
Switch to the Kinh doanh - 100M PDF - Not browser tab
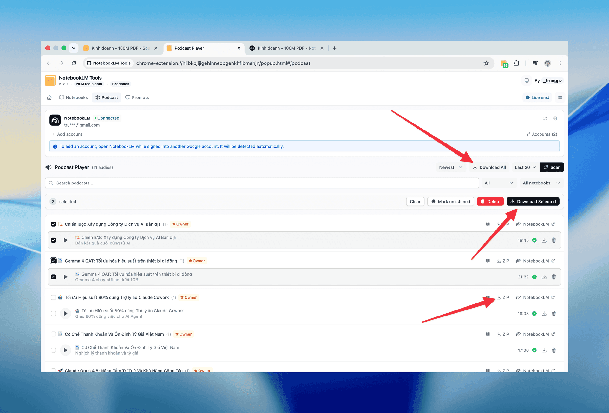pos(287,48)
